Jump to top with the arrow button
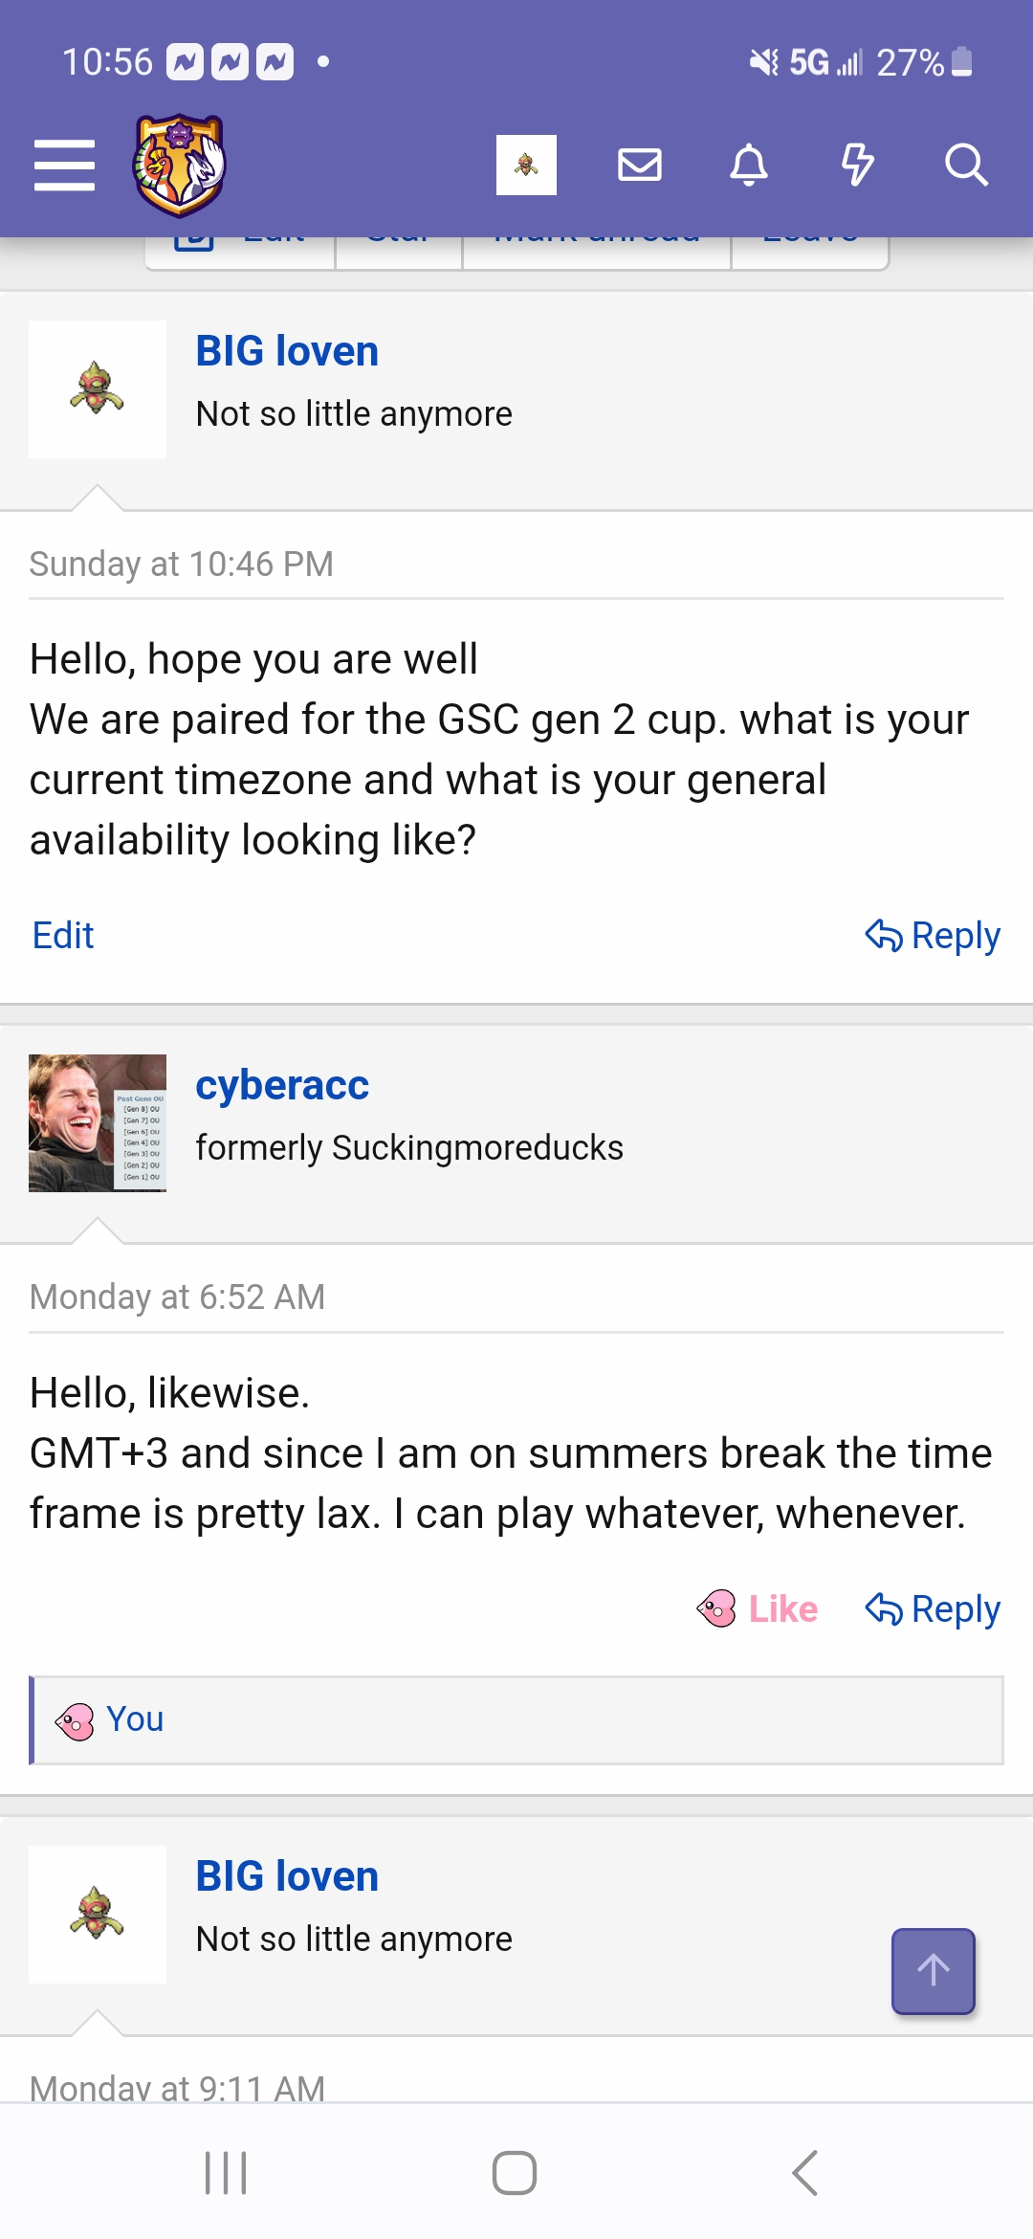Viewport: 1033px width, 2239px height. (934, 1971)
